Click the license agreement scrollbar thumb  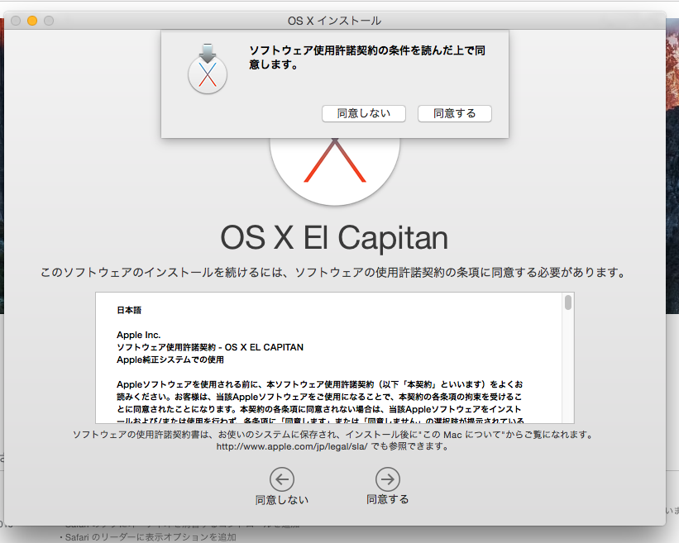click(x=567, y=302)
